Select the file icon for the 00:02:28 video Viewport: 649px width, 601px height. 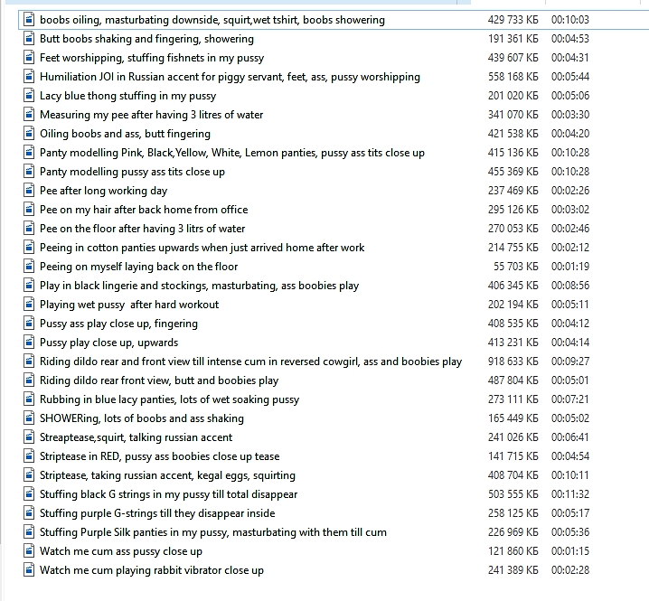pyautogui.click(x=28, y=570)
